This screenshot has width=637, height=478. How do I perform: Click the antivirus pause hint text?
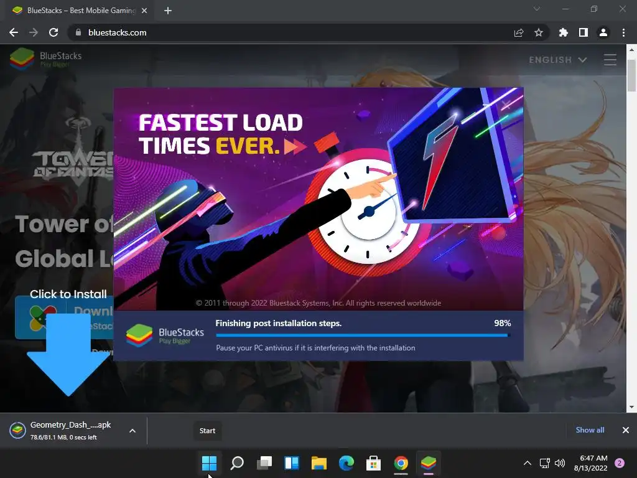pos(315,348)
